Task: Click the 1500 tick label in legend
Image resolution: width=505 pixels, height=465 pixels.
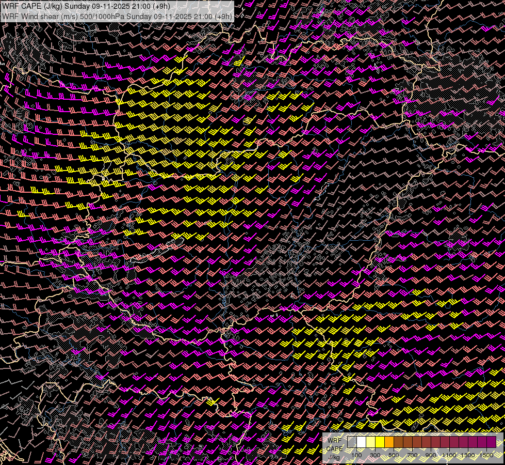Action: click(486, 455)
